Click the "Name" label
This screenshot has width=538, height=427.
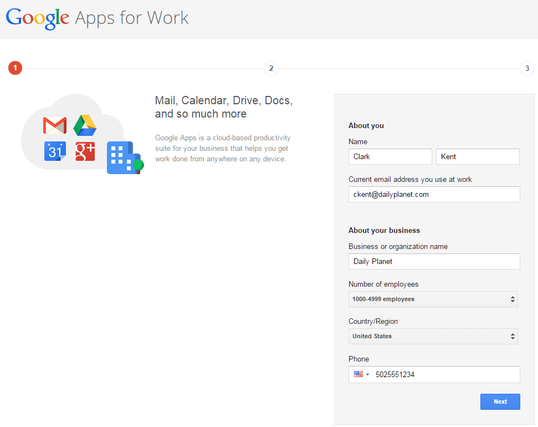358,141
